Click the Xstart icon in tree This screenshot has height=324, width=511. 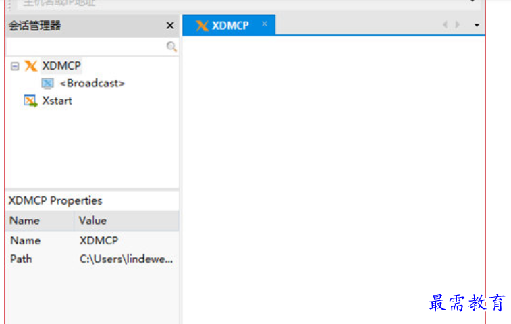[x=30, y=101]
